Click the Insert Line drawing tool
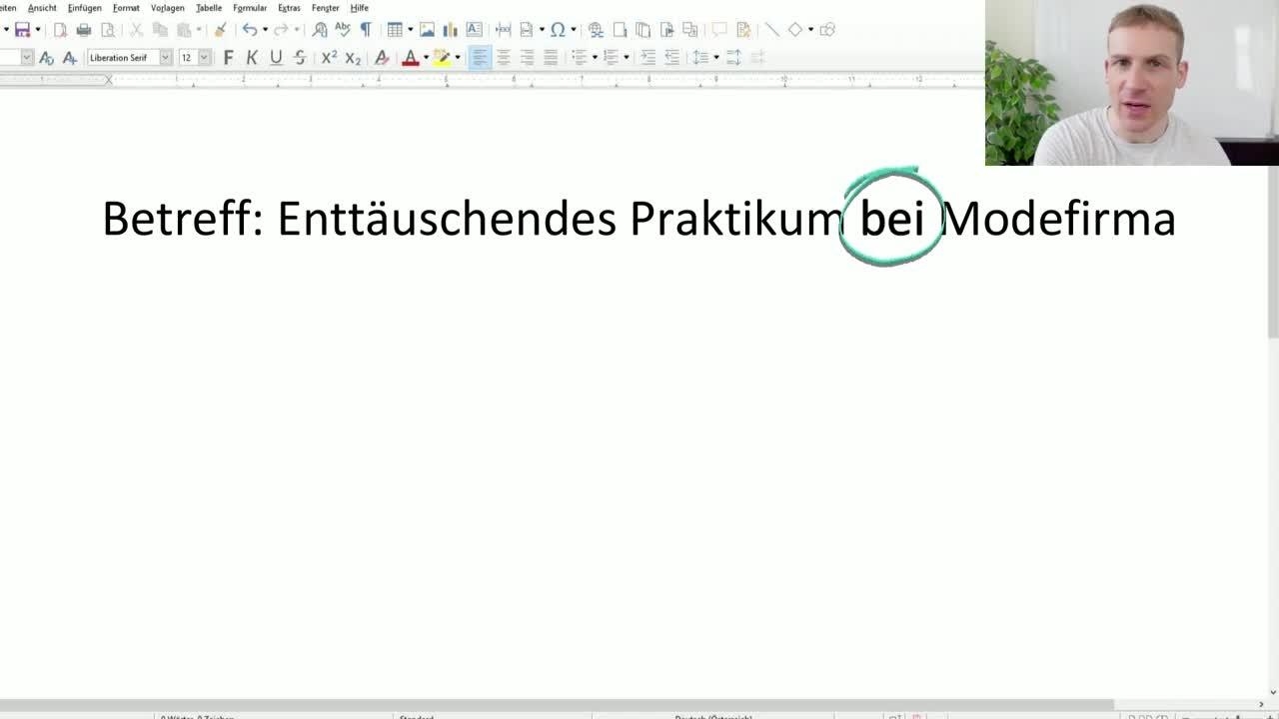 [x=771, y=30]
